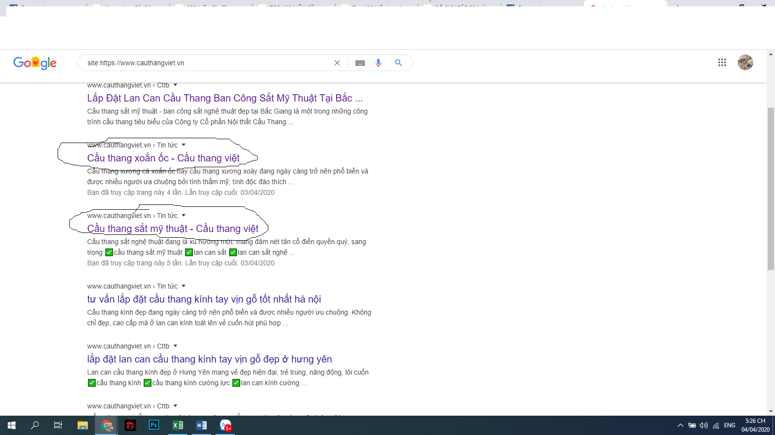Image resolution: width=775 pixels, height=435 pixels.
Task: Open battery status in tray
Action: tap(692, 425)
